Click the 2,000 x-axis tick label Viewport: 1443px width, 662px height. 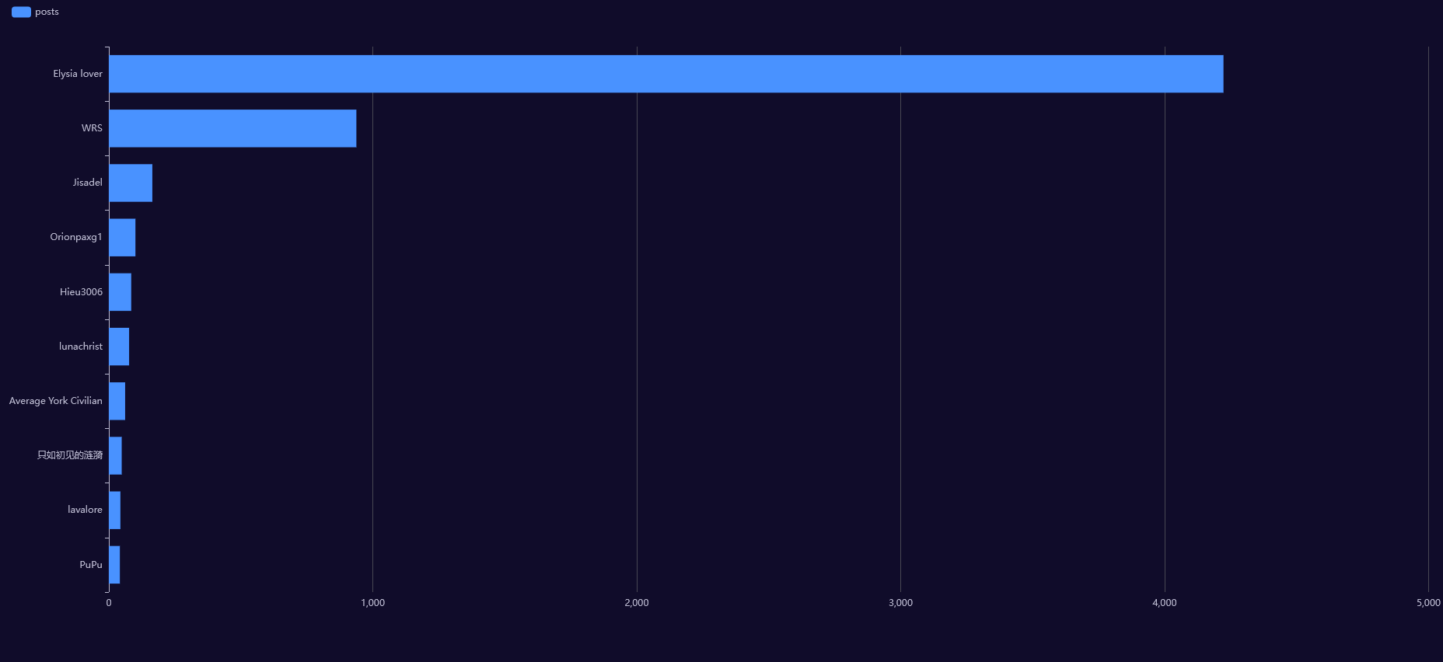pos(637,603)
